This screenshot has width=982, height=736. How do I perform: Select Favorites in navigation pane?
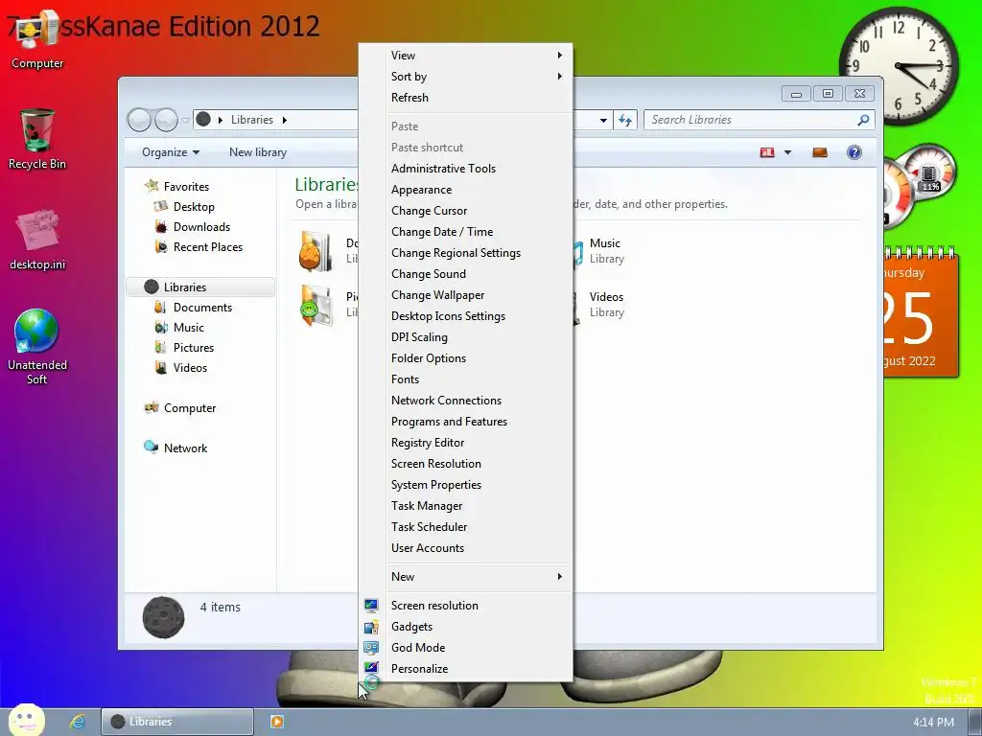(186, 187)
